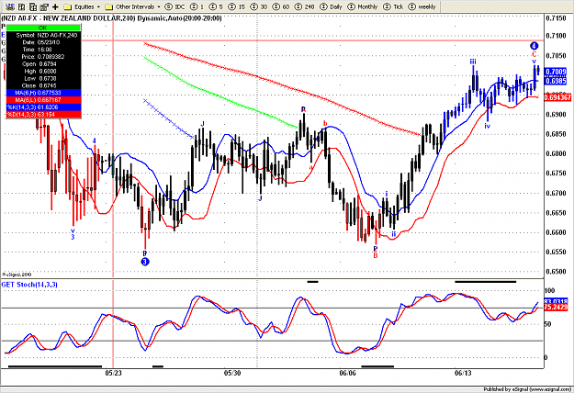Click the circled 3 wave marker
Screen dimensions: 574x393
[145, 262]
